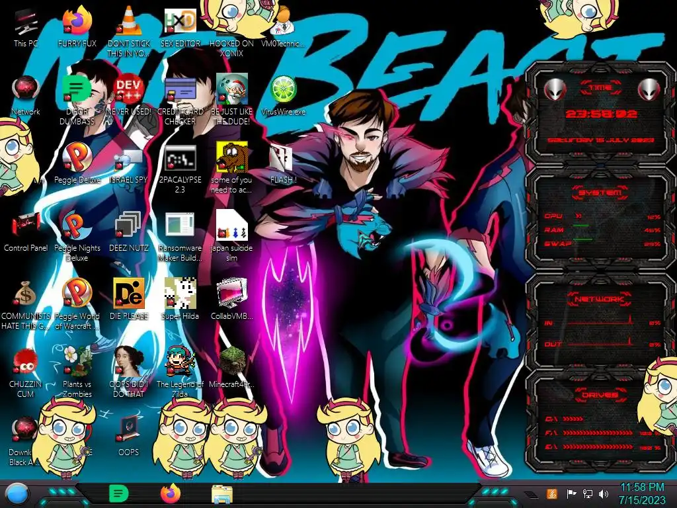Click the right alien head on the widget

[649, 90]
